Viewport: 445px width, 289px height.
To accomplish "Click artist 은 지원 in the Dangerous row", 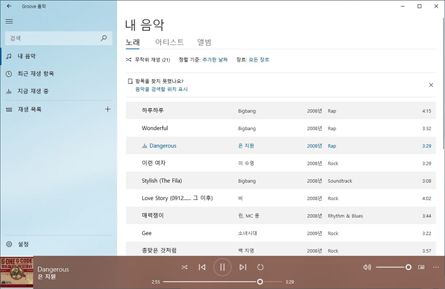I will (x=246, y=146).
